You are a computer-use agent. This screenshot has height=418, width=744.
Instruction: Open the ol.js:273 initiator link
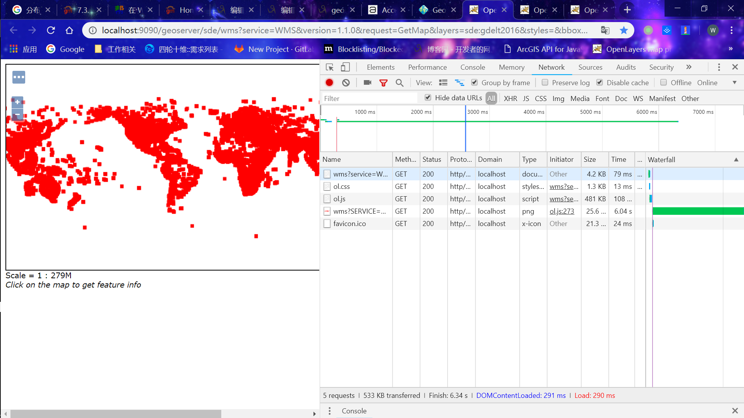561,211
